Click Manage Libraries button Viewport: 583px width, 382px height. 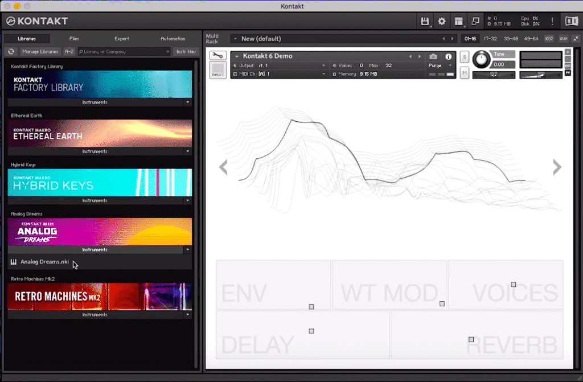pos(40,52)
